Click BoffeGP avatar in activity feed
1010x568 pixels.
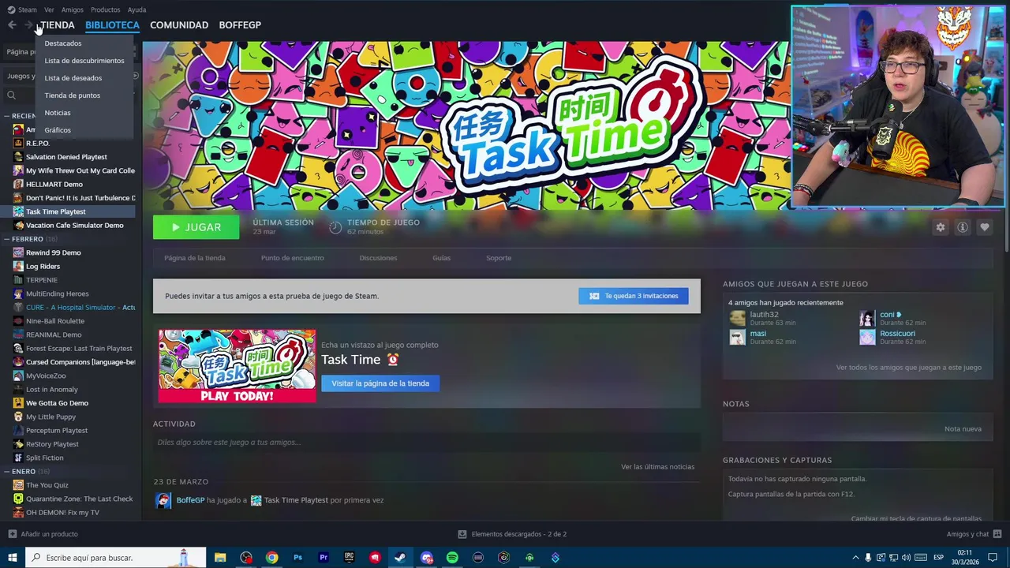coord(163,500)
